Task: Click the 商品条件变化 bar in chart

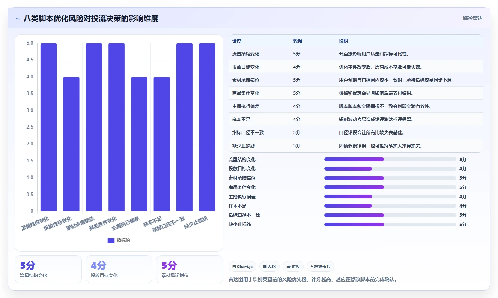Action: click(x=117, y=127)
